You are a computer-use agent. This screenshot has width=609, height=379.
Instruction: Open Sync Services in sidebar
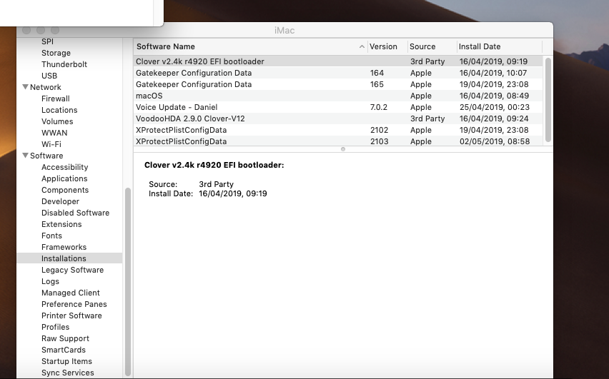[x=68, y=373]
